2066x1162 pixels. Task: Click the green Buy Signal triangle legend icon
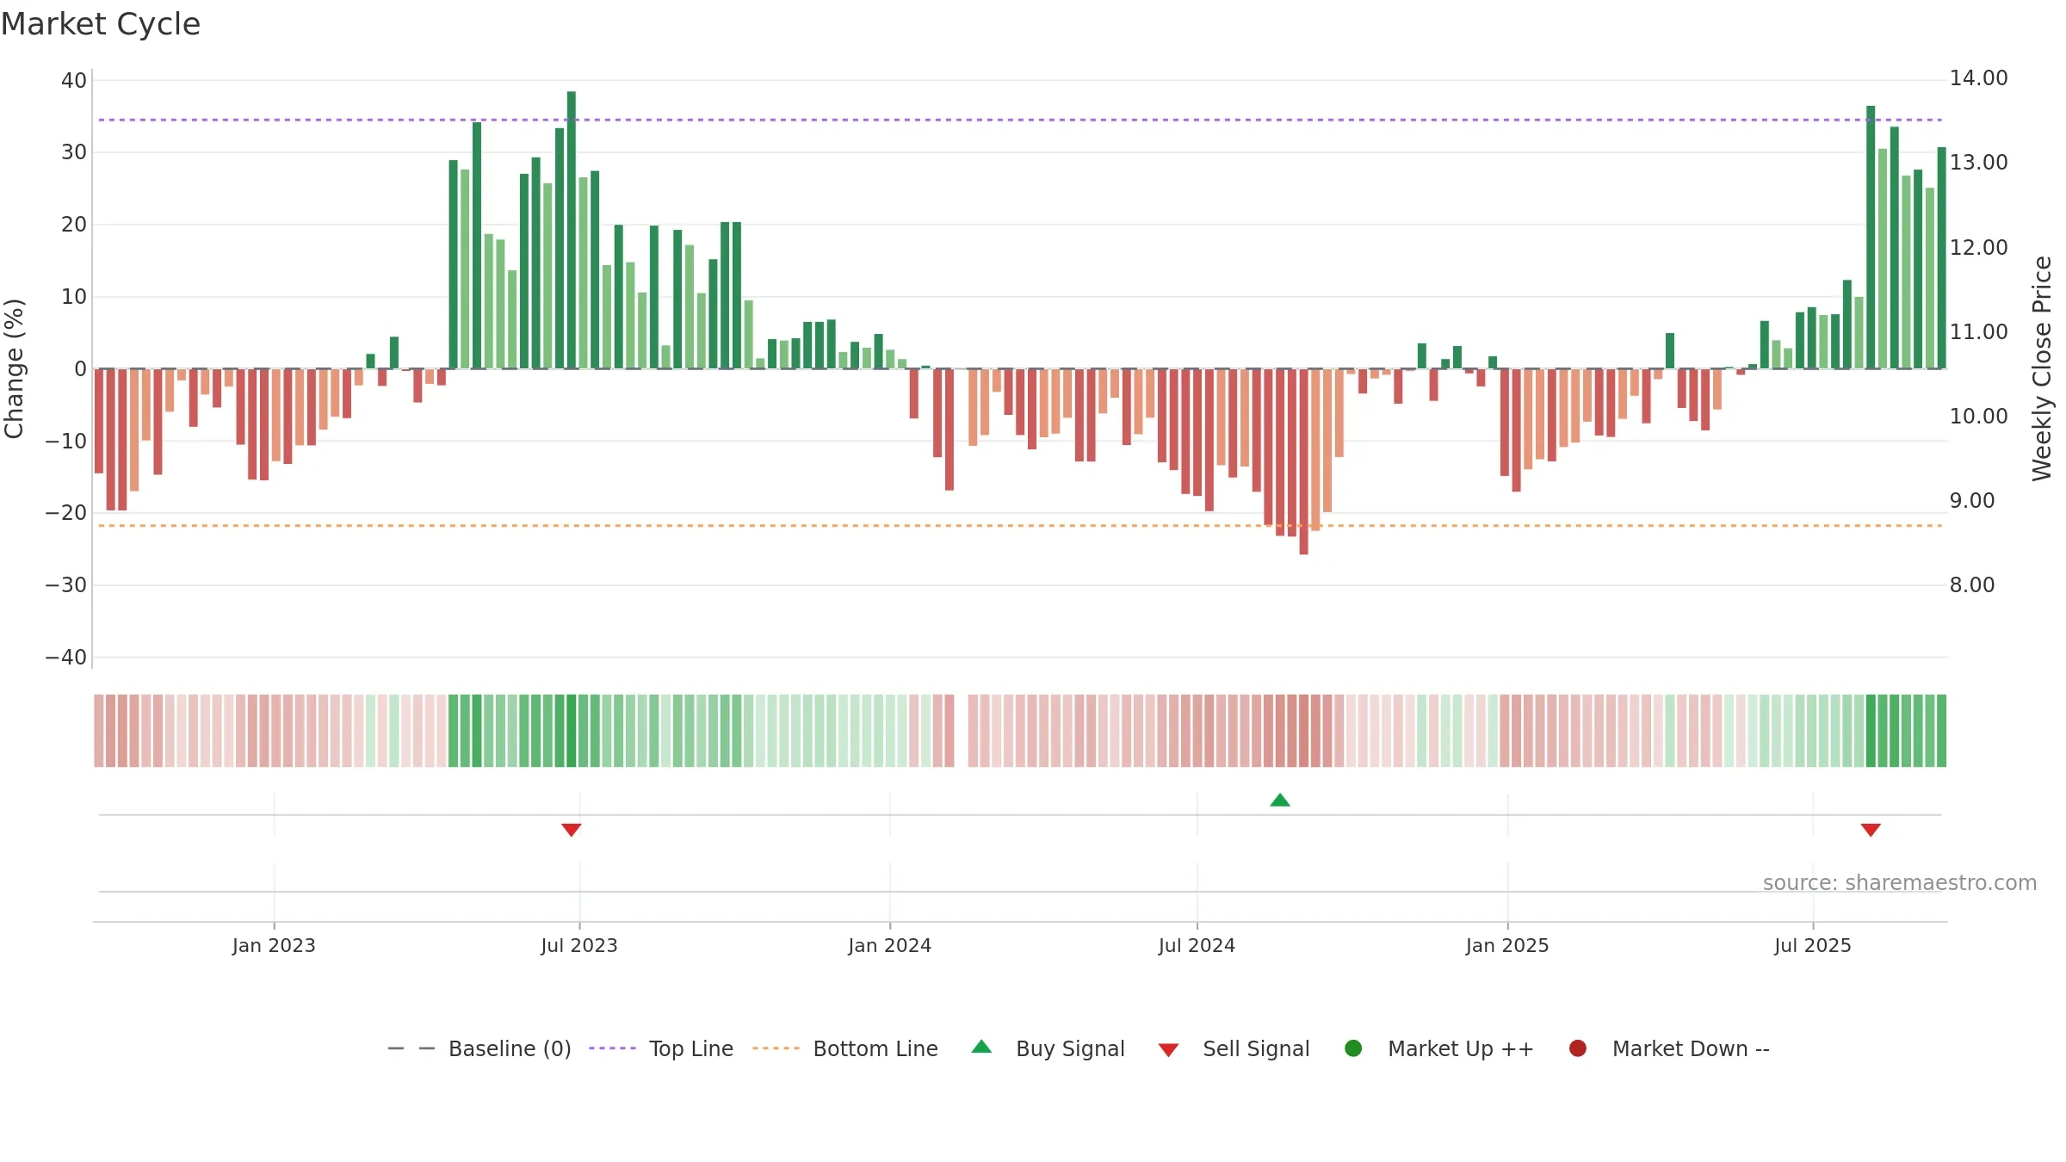981,1047
